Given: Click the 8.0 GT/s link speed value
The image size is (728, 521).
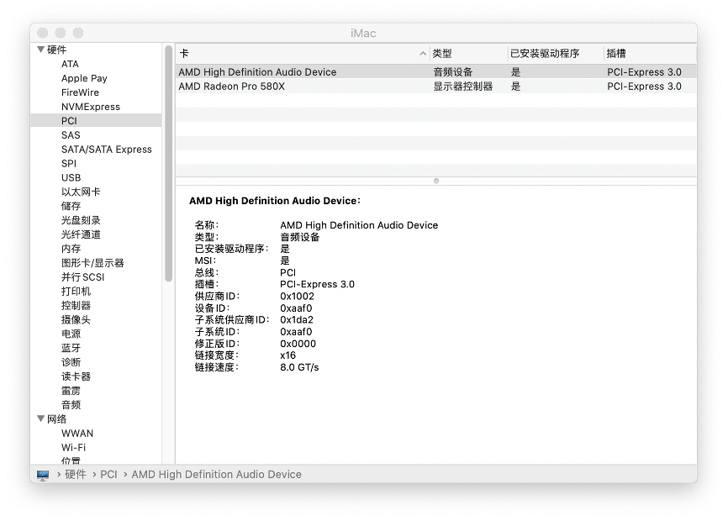Looking at the screenshot, I should [x=299, y=367].
